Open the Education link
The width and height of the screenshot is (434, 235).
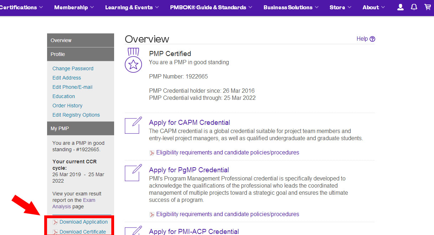(63, 96)
